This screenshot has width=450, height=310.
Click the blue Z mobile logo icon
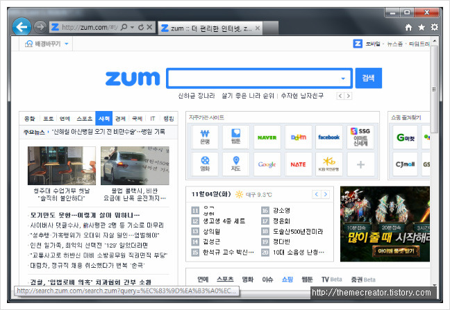(x=358, y=44)
